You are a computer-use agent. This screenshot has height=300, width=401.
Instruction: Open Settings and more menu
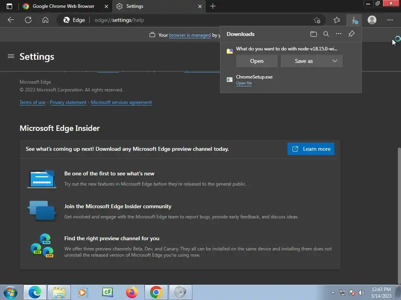pyautogui.click(x=390, y=20)
